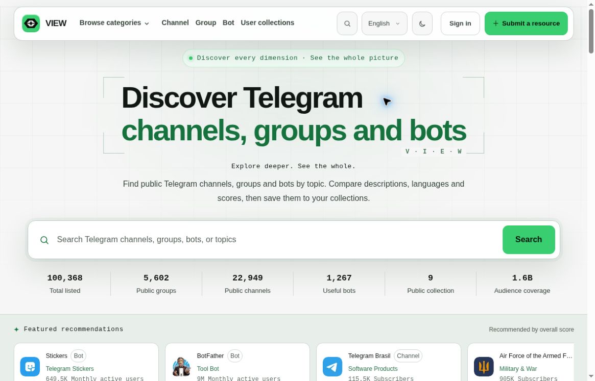Open the Military & War category link
Screen dimensions: 595x381
point(518,368)
